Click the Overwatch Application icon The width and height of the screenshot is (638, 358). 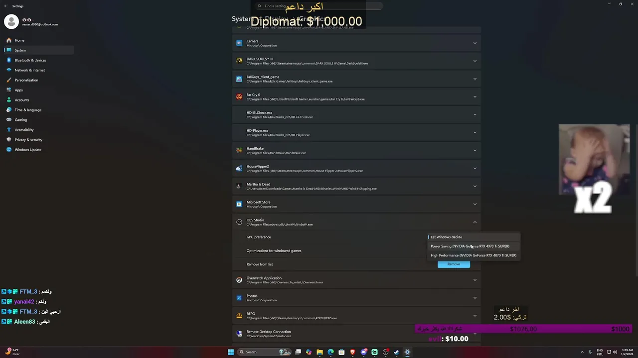pyautogui.click(x=239, y=280)
